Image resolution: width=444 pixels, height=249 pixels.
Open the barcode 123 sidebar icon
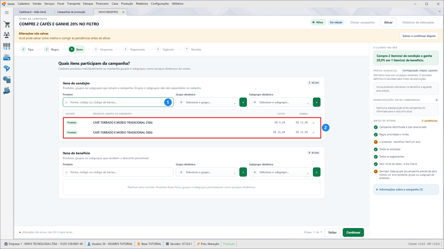click(x=7, y=46)
